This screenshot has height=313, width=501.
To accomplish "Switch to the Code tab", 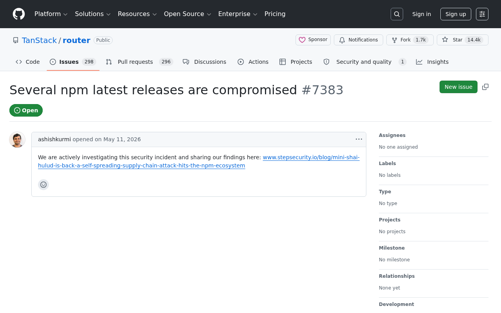I will 28,62.
